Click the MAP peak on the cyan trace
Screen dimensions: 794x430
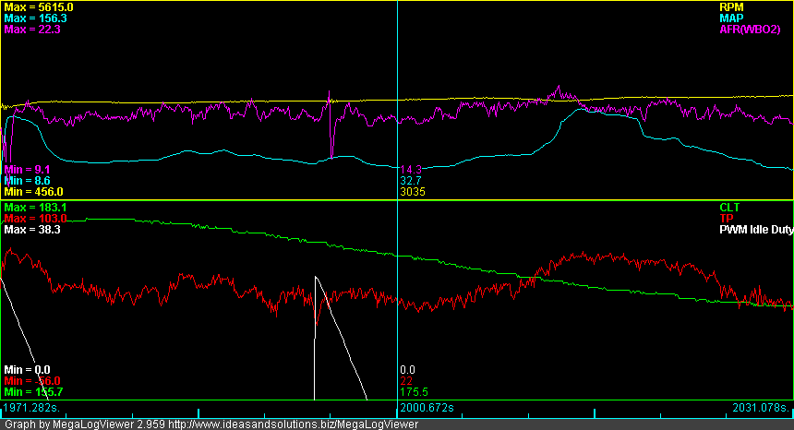(583, 108)
